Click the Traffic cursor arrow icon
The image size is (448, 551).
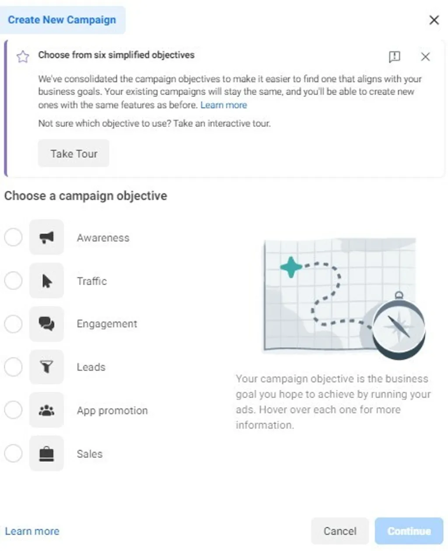pos(46,281)
